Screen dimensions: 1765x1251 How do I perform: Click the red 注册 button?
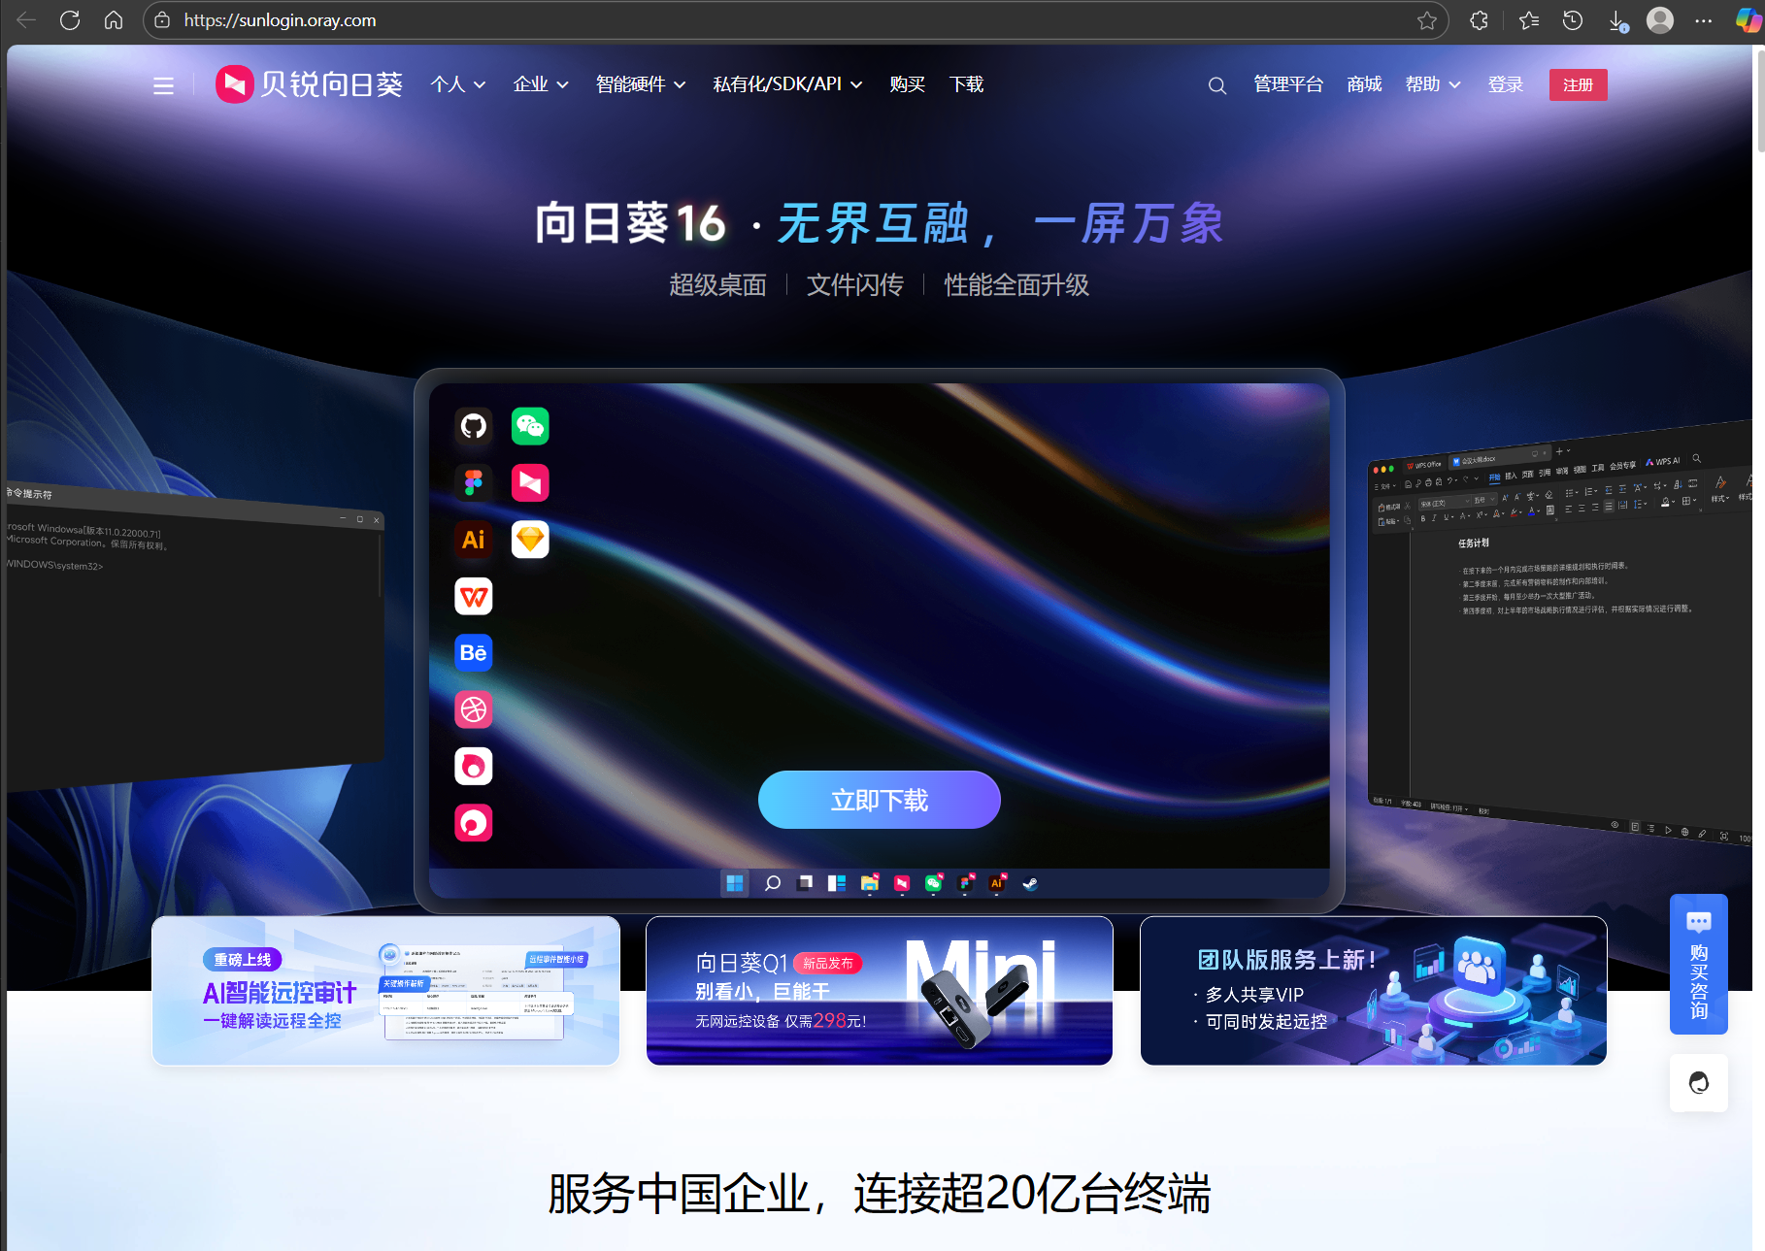click(1578, 84)
